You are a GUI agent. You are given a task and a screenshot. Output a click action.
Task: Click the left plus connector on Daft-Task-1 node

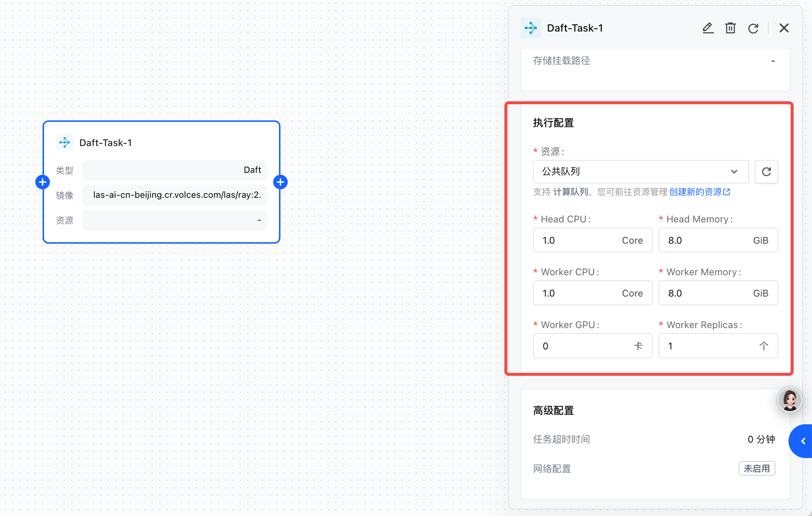click(43, 182)
